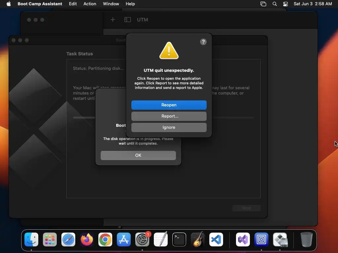
Task: Click the Stop button in Boot Camp window
Action: (246, 208)
